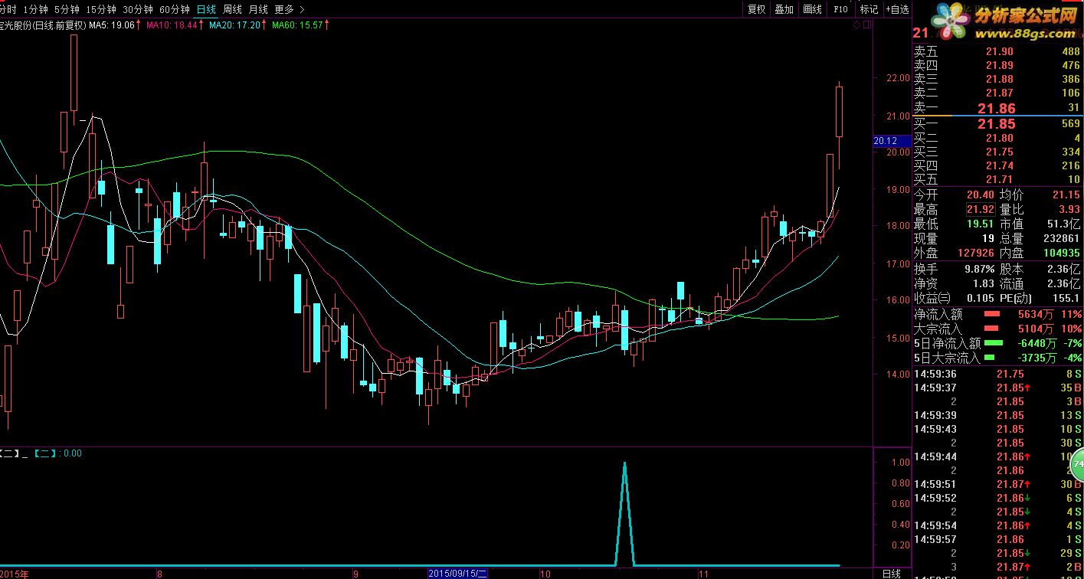Select the 卖二 21.87 order row
The width and height of the screenshot is (1084, 579).
pyautogui.click(x=997, y=93)
